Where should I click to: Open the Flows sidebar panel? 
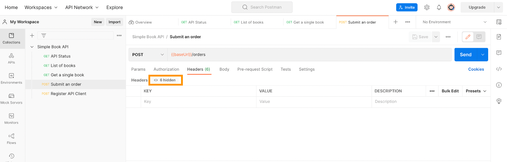pos(11,139)
